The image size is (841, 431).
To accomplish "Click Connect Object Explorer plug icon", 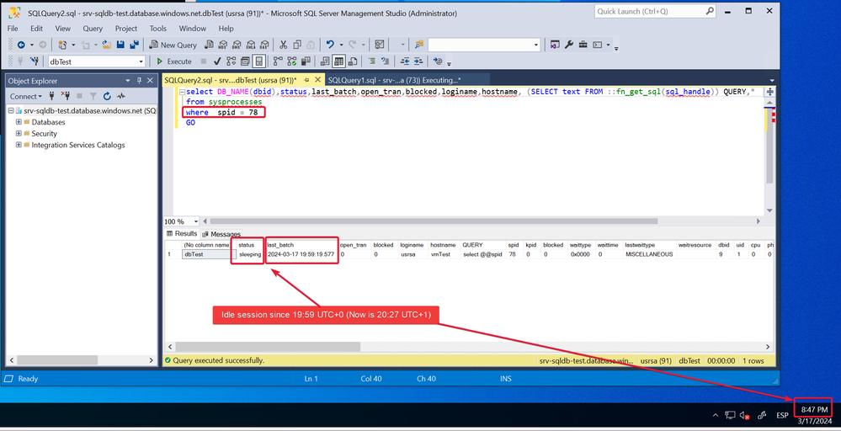I will click(52, 97).
